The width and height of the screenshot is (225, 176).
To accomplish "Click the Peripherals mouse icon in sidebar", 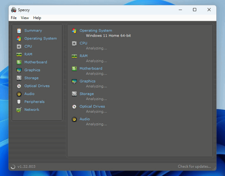I will coord(19,102).
